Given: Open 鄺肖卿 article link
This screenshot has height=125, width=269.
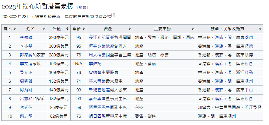Looking at the screenshot, I should point(26,90).
